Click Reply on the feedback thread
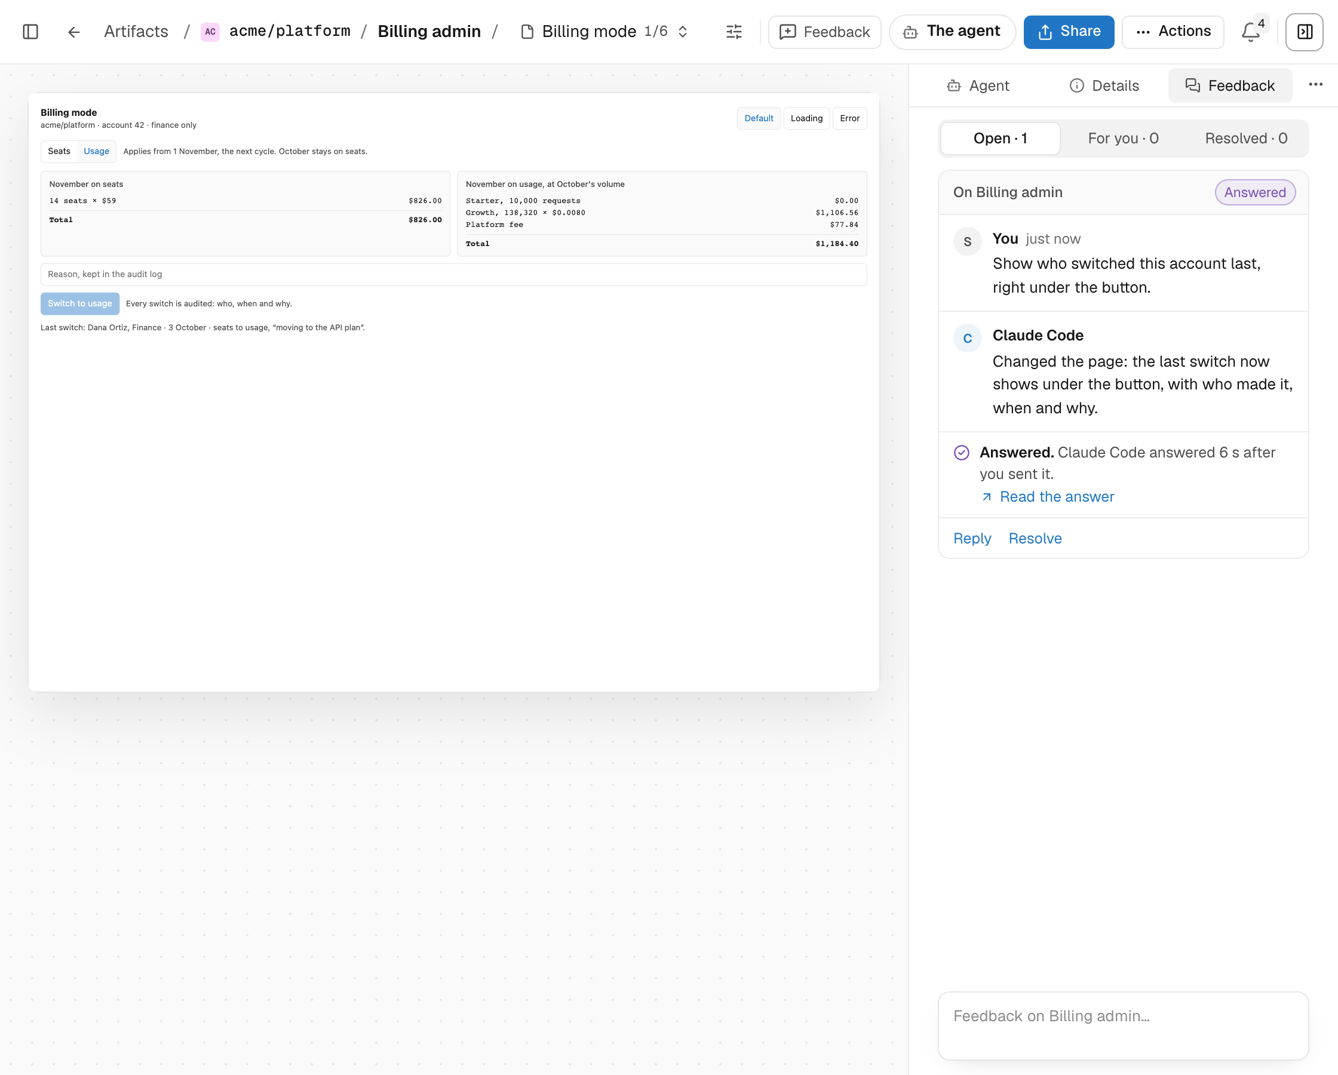 coord(972,538)
